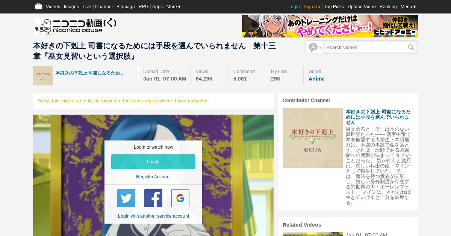Open the channel name link under title
The width and height of the screenshot is (451, 236).
click(90, 73)
